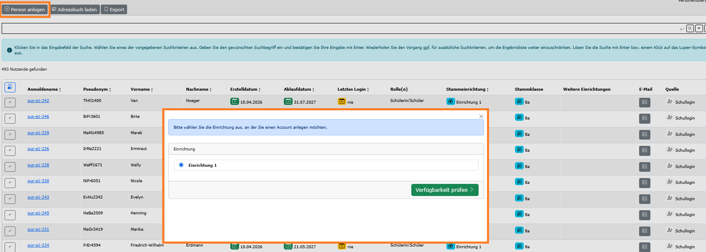Select the Einrichtung 1 radio button
Viewport: 706px width, 252px height.
click(181, 165)
